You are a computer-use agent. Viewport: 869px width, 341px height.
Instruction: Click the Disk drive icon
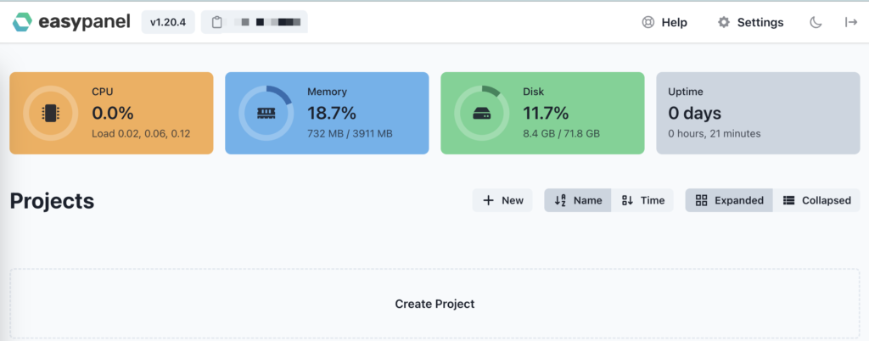coord(482,114)
